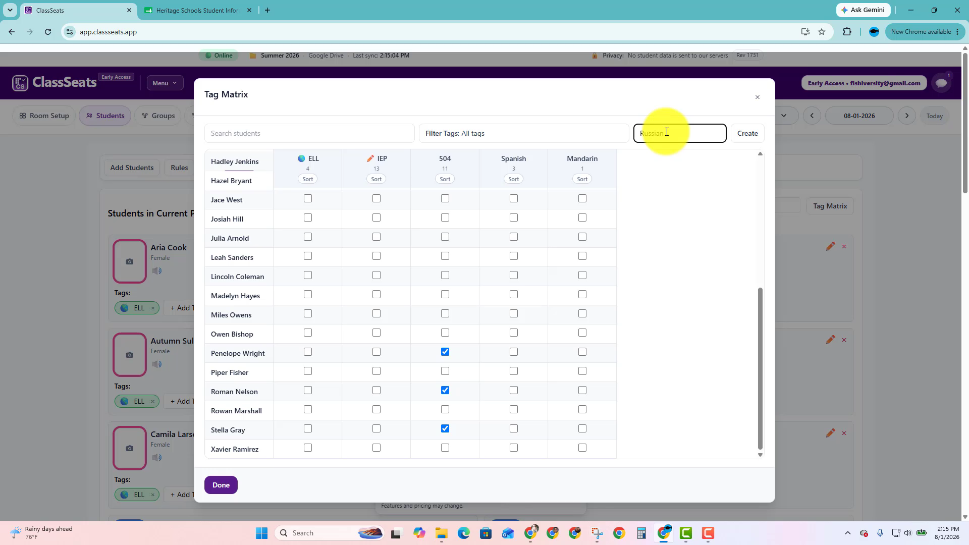
Task: Remove ELL tag from Aria Cook
Action: 152,308
